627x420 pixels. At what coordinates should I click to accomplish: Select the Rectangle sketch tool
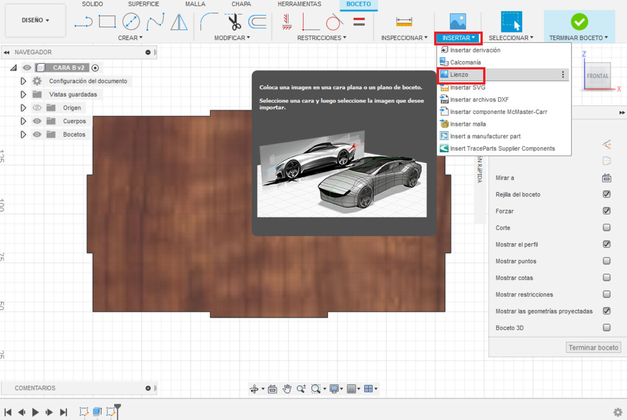(x=107, y=21)
